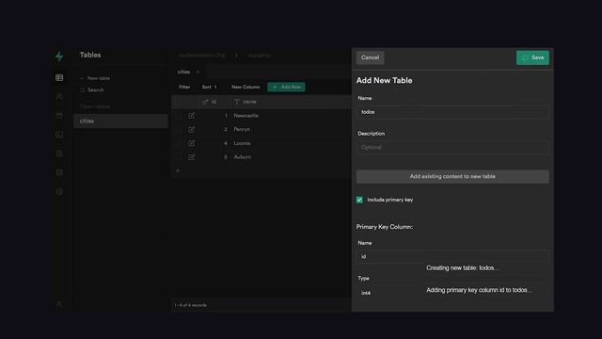This screenshot has width=602, height=339.
Task: Click the 'Creating new table: todos...' notification
Action: pyautogui.click(x=462, y=267)
